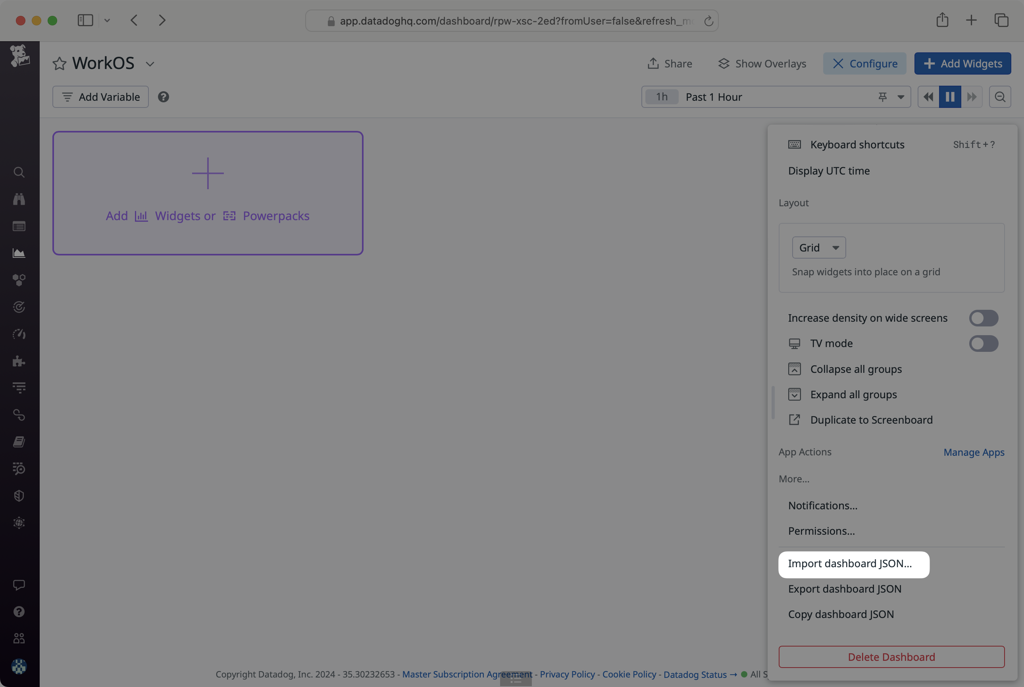This screenshot has width=1024, height=687.
Task: Click the Add Widgets area plus icon
Action: (x=208, y=173)
